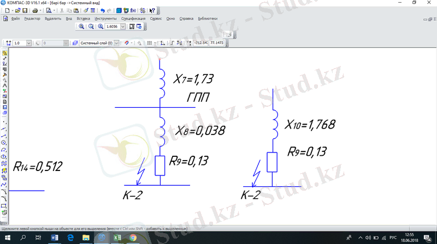437x244 pixels.
Task: Open the variables f(x) icon
Action: [x=133, y=10]
